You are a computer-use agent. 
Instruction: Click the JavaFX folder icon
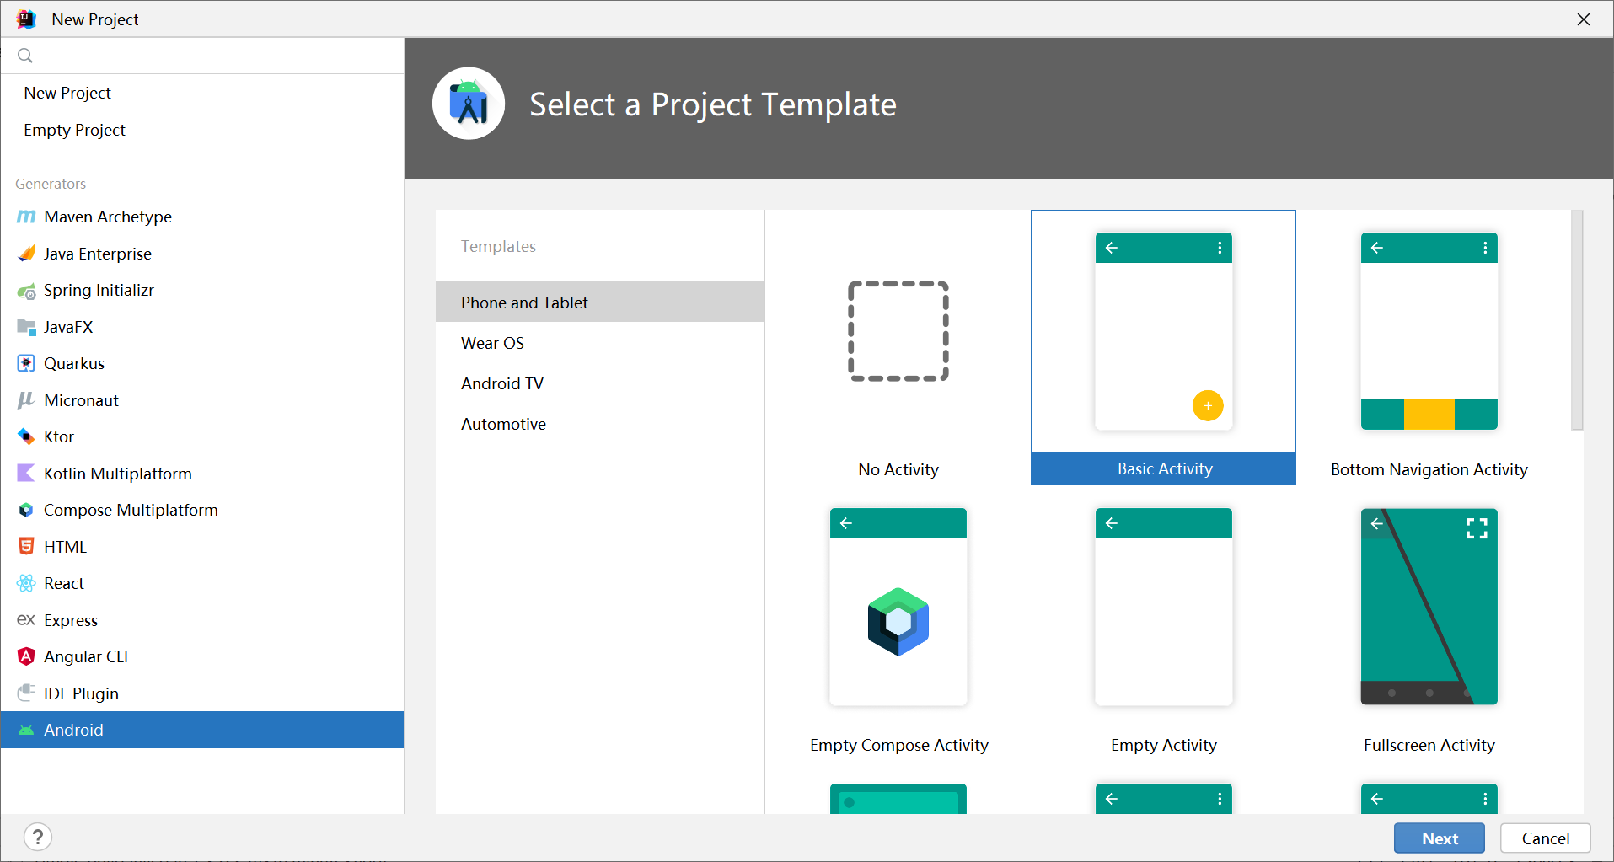[26, 327]
